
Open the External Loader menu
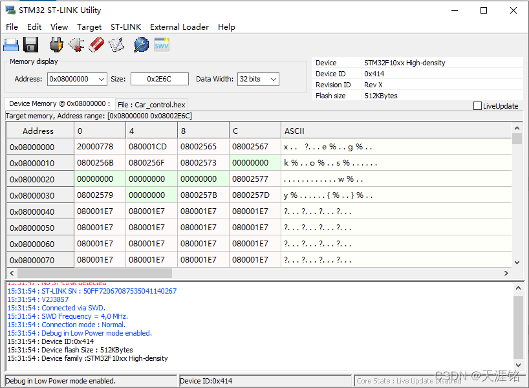click(180, 27)
